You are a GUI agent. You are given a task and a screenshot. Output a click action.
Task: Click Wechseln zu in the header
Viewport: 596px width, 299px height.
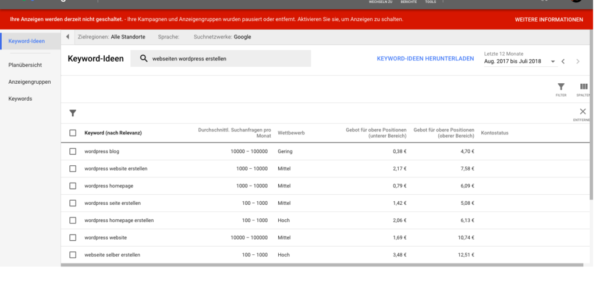point(381,2)
